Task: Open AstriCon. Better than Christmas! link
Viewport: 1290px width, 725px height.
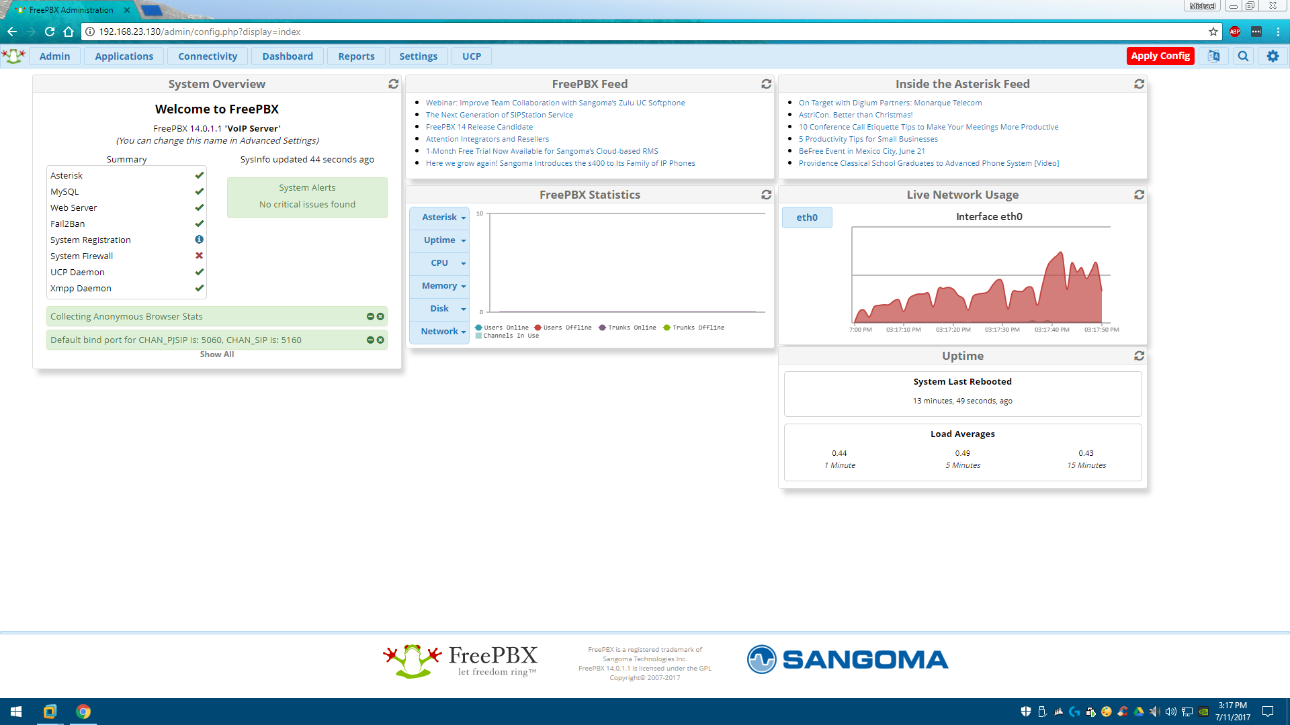Action: [855, 115]
